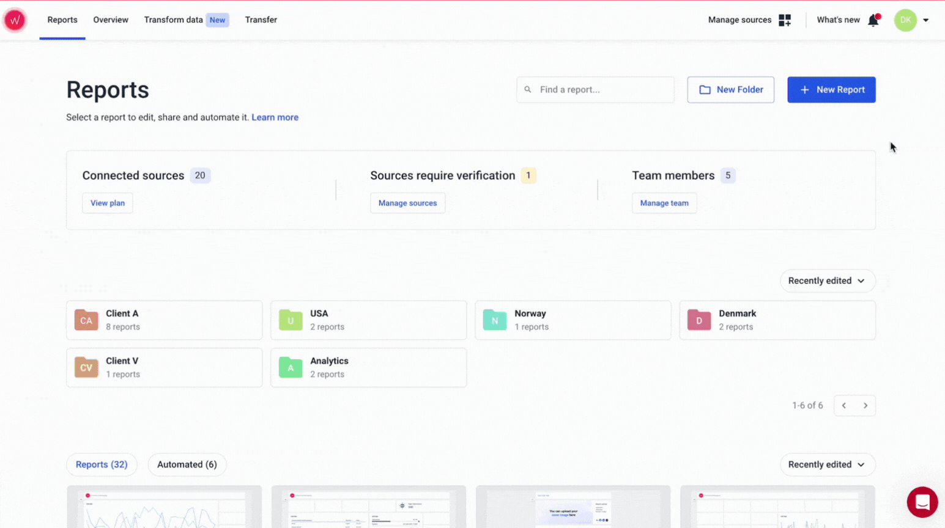
Task: Click the Whatagraph logo
Action: tap(14, 20)
